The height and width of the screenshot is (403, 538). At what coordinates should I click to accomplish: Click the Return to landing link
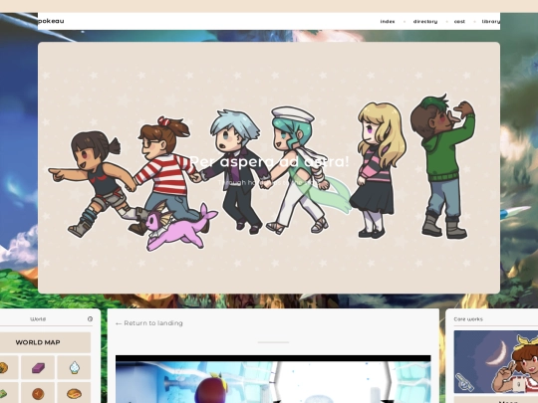(149, 323)
